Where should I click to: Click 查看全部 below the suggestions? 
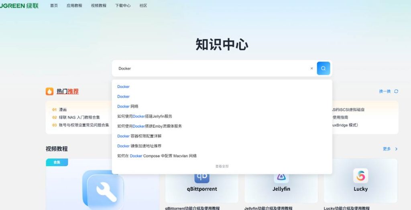[222, 166]
